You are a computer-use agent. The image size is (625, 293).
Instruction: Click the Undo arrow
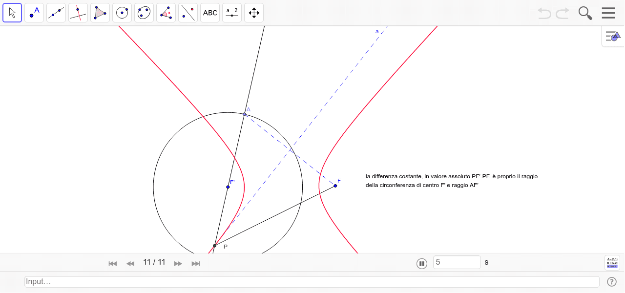pos(544,13)
